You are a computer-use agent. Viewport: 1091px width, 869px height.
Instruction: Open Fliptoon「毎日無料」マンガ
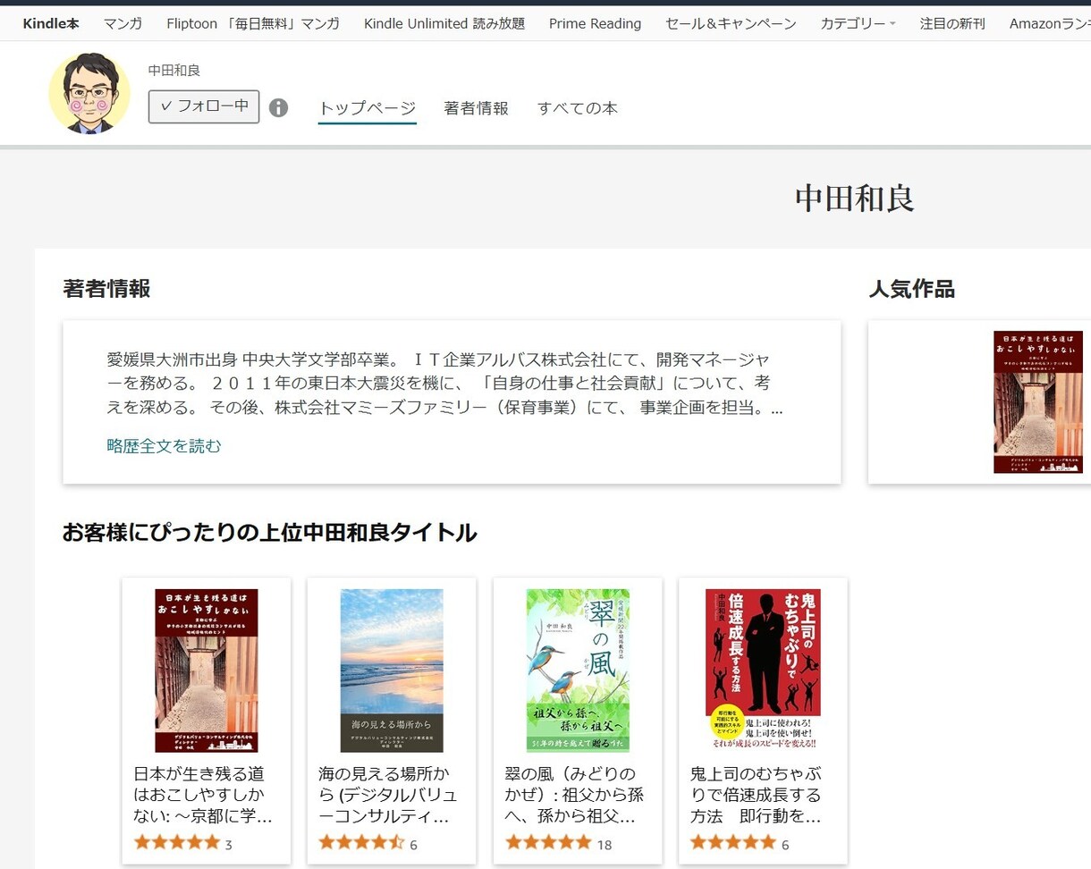[x=253, y=23]
